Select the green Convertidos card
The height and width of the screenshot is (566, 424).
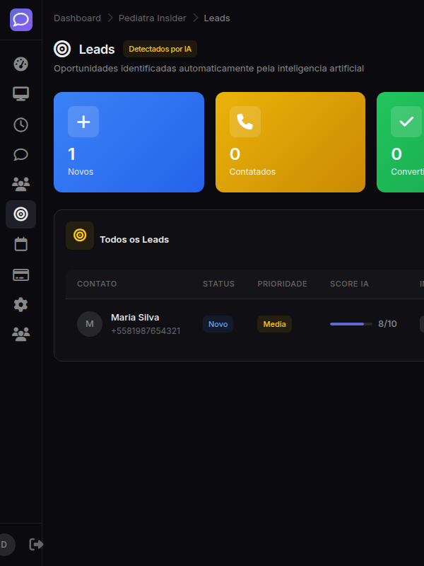401,142
